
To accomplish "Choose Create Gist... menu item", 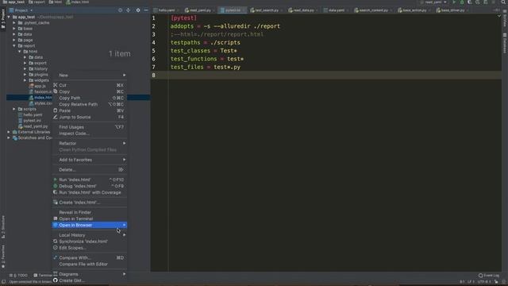I will pyautogui.click(x=90, y=280).
